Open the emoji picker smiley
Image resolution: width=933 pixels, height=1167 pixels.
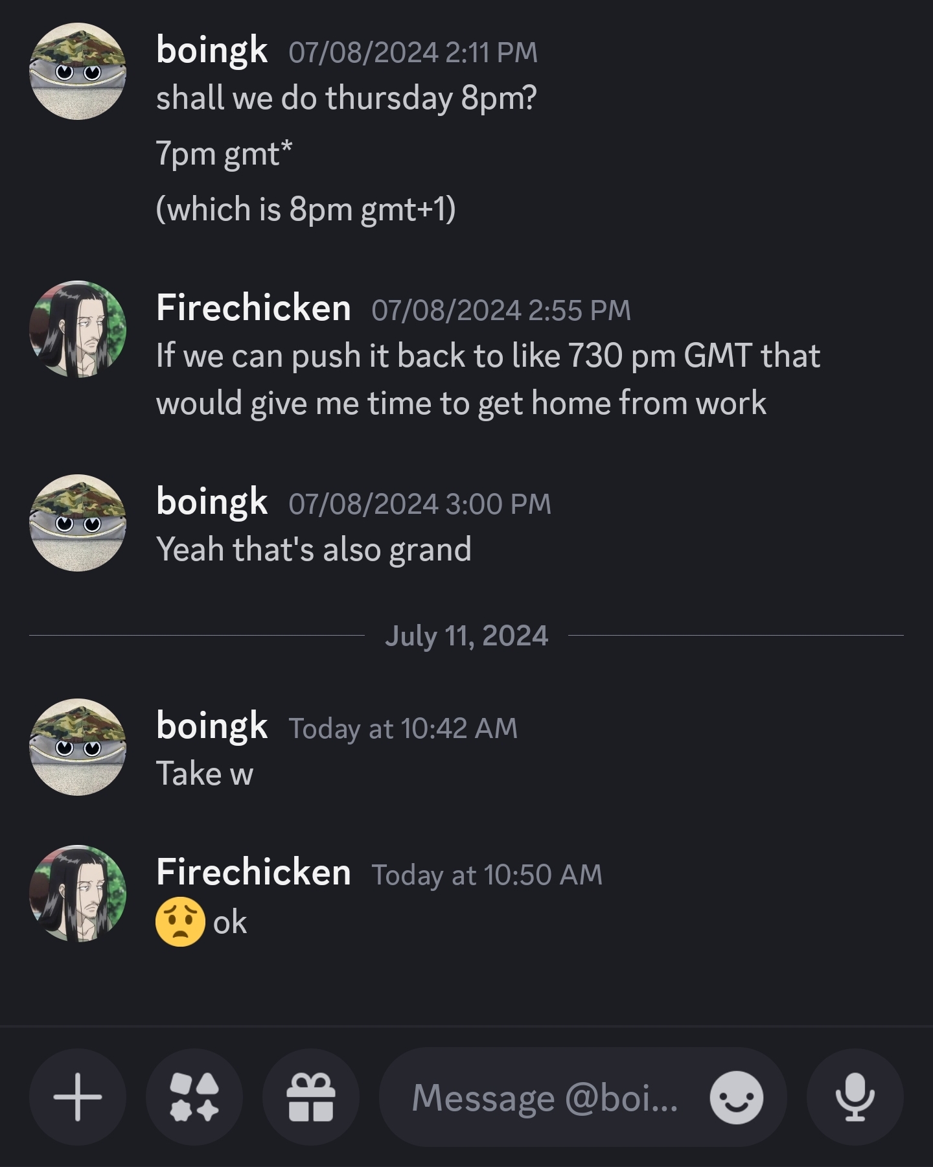(736, 1097)
